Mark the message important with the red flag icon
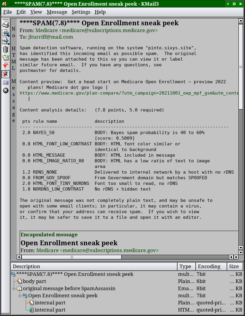245x316 pixels. [x=5, y=66]
